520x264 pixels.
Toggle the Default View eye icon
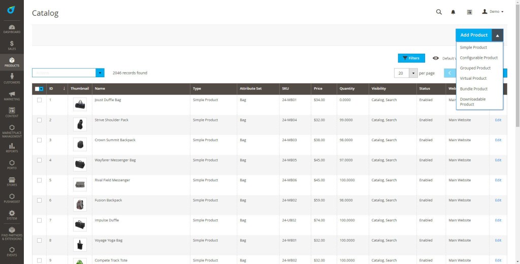point(436,58)
